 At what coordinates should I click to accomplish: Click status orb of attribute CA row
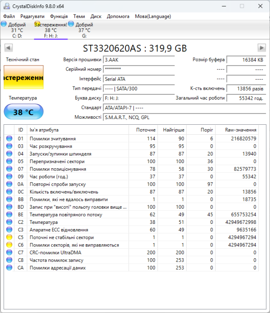tap(9, 267)
